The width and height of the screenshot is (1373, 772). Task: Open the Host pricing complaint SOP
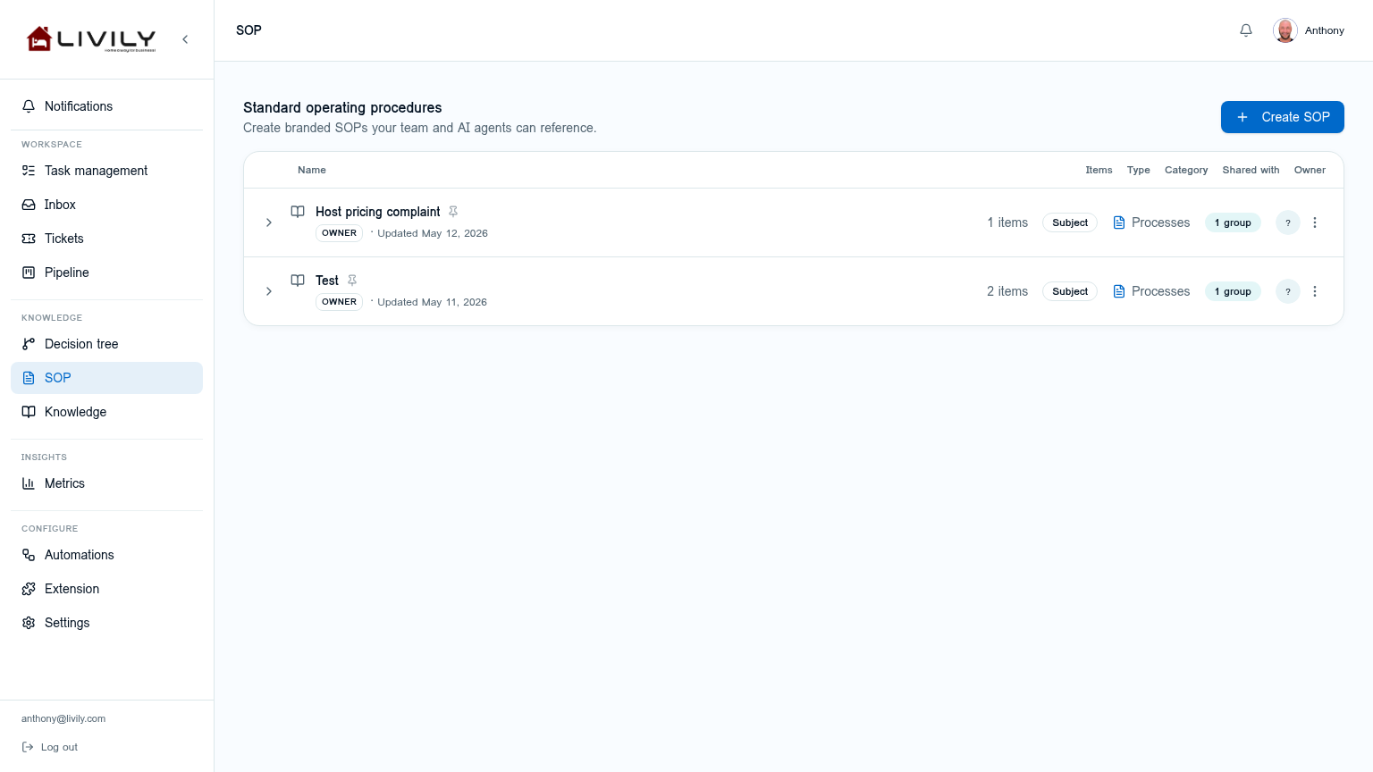[378, 212]
